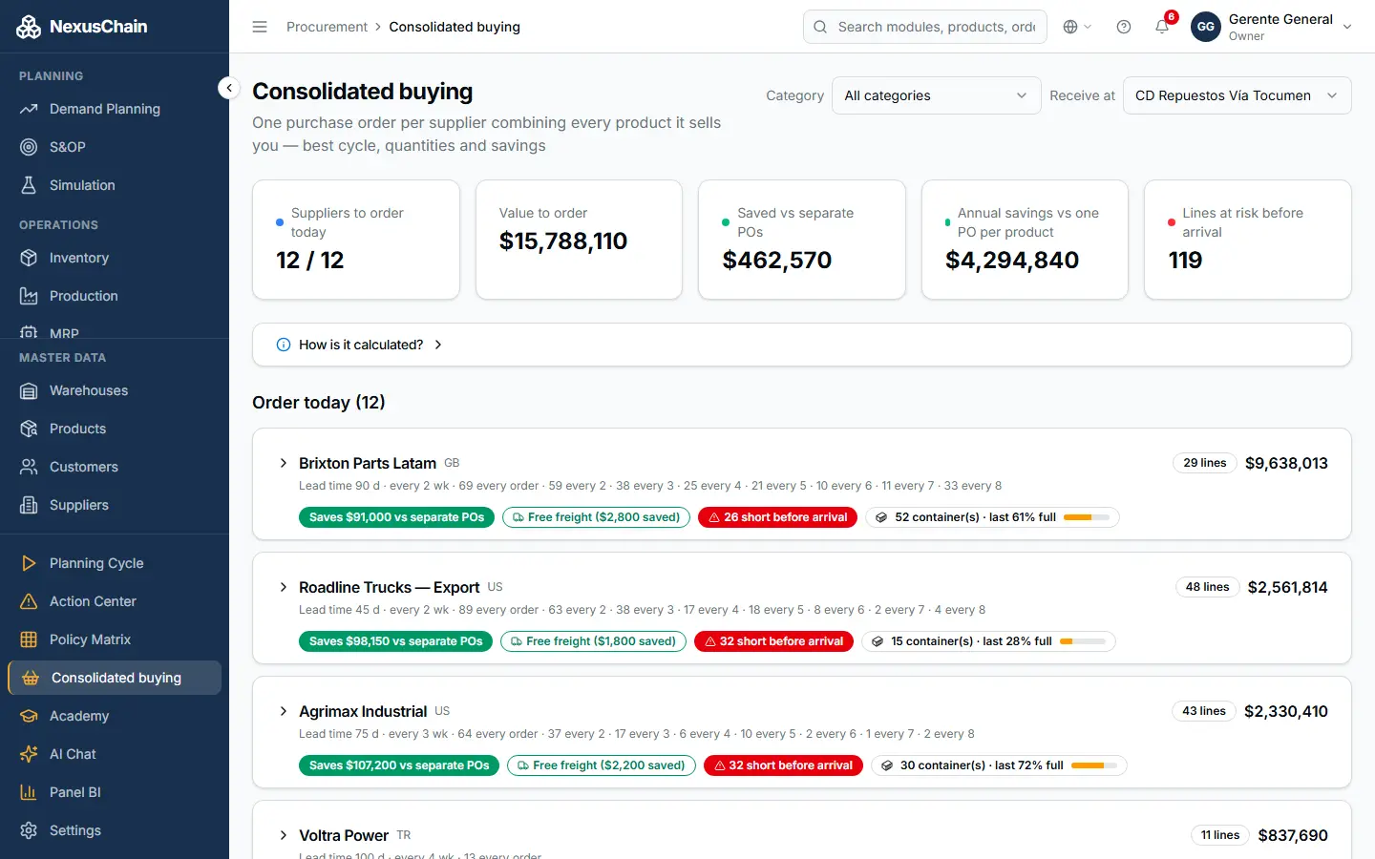Click the Action Center warning icon
The width and height of the screenshot is (1375, 859).
coord(29,601)
